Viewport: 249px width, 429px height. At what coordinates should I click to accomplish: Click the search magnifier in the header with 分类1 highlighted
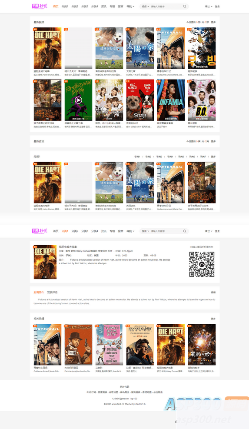[x=185, y=231]
